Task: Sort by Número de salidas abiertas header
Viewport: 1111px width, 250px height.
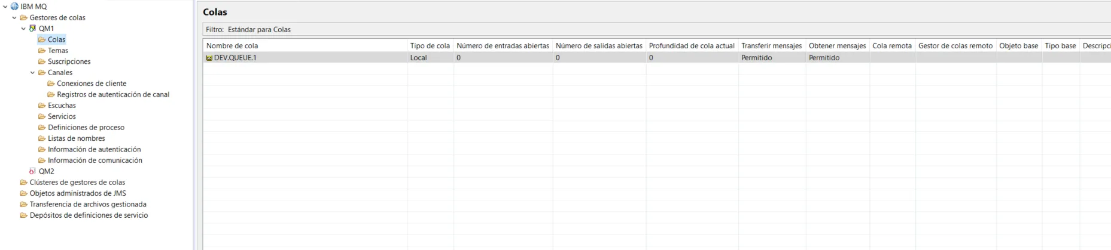Action: click(599, 46)
